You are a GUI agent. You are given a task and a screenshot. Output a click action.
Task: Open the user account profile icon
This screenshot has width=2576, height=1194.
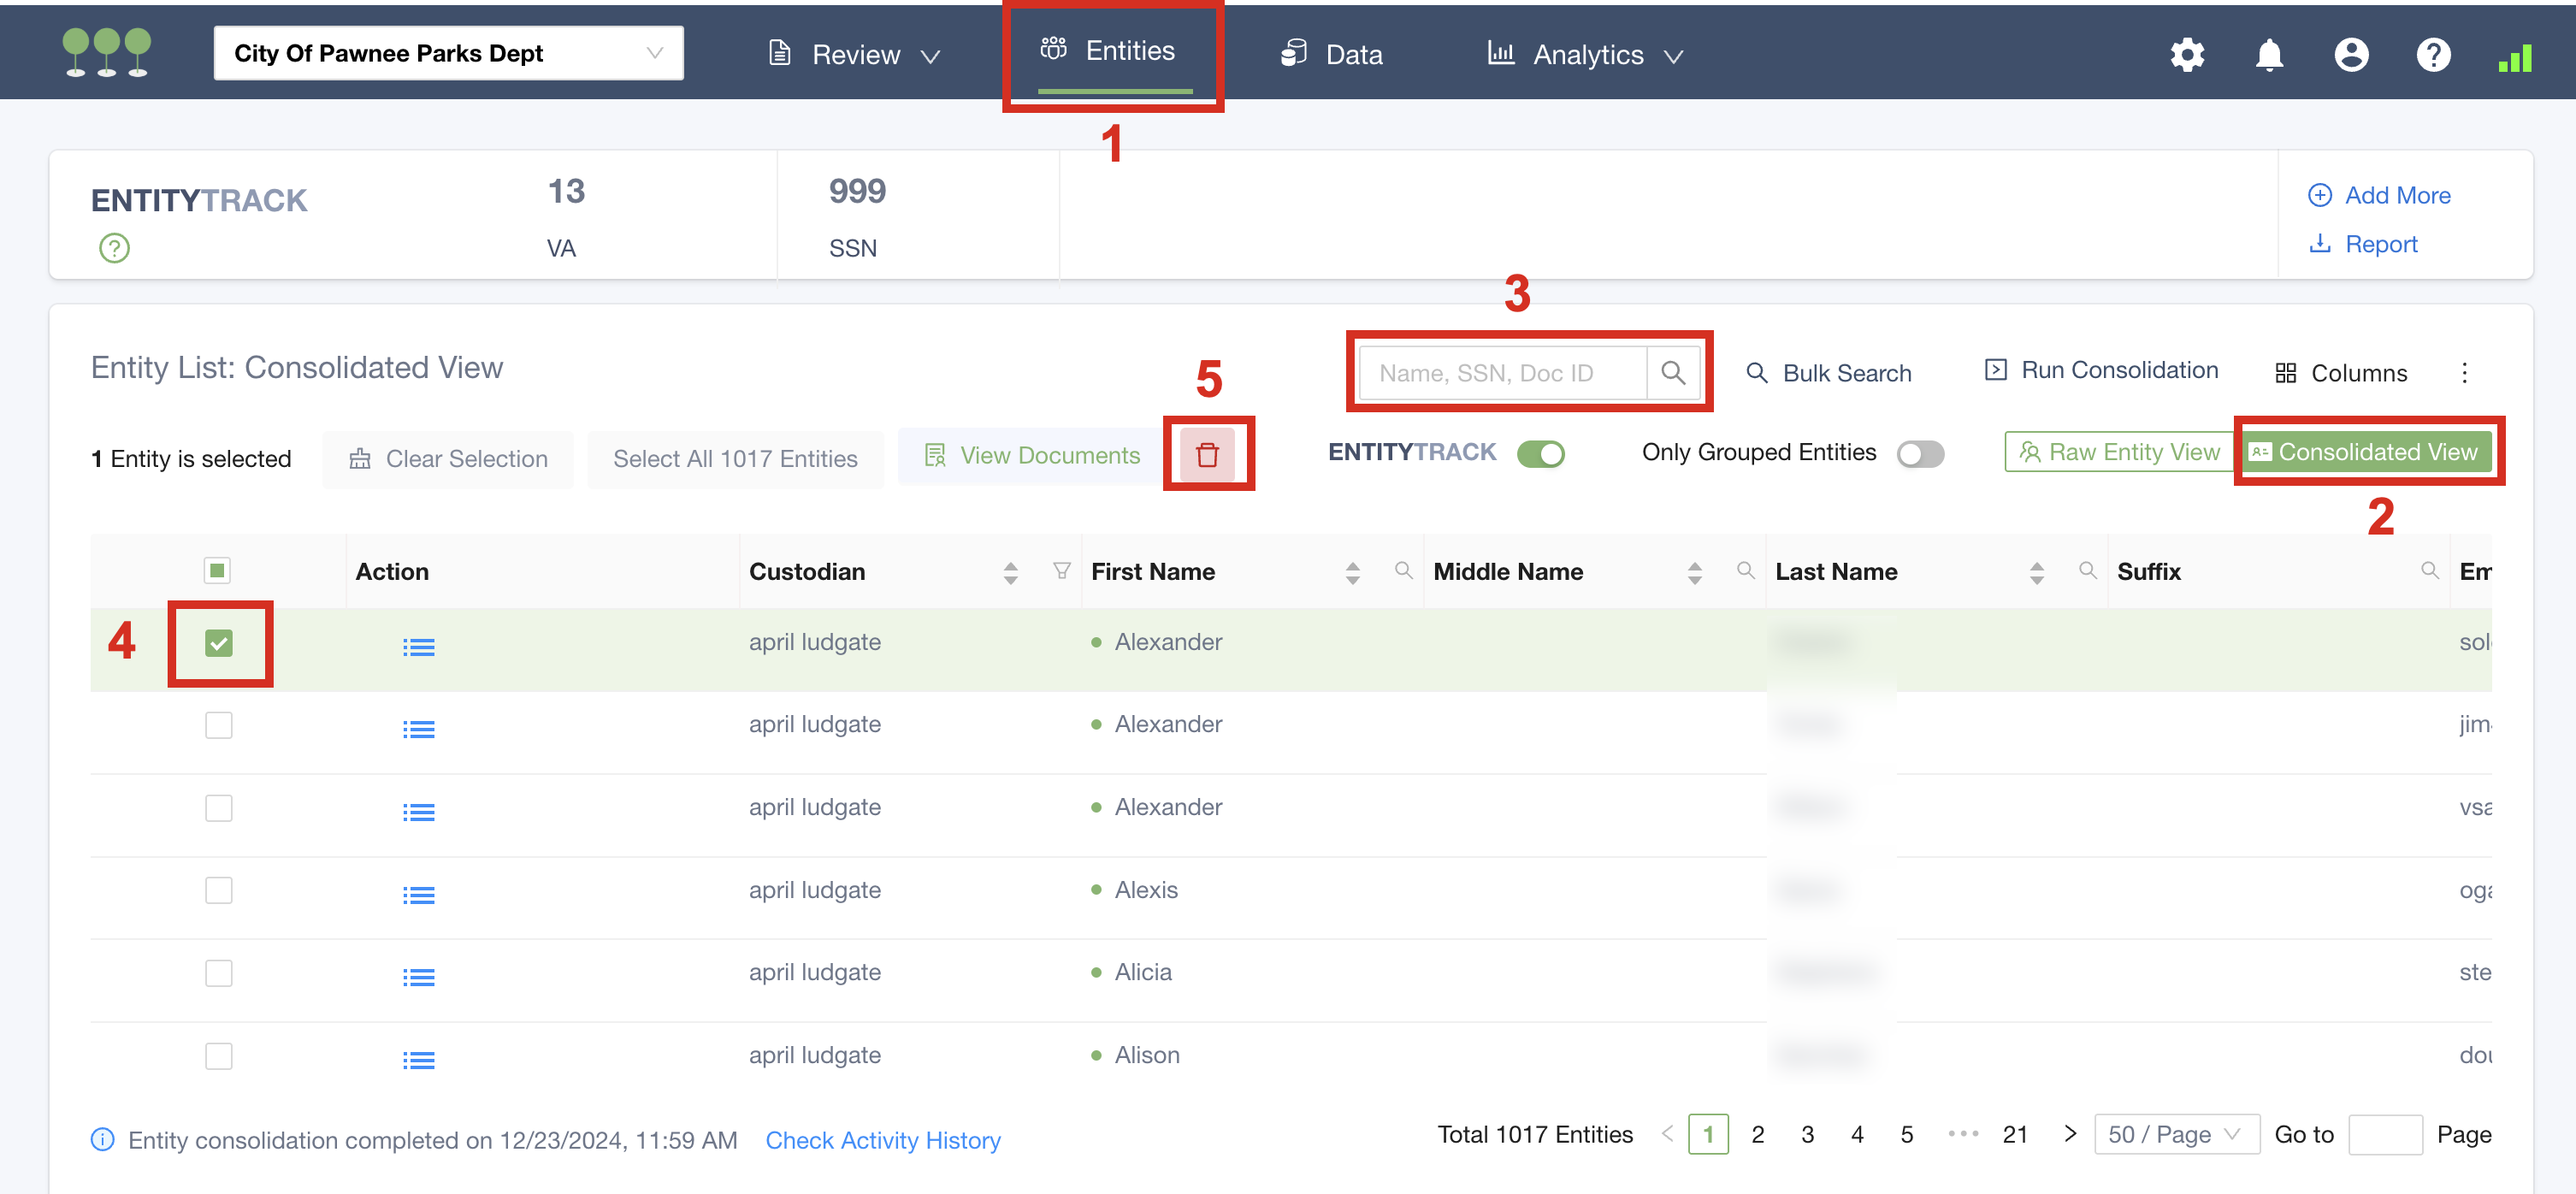point(2351,54)
